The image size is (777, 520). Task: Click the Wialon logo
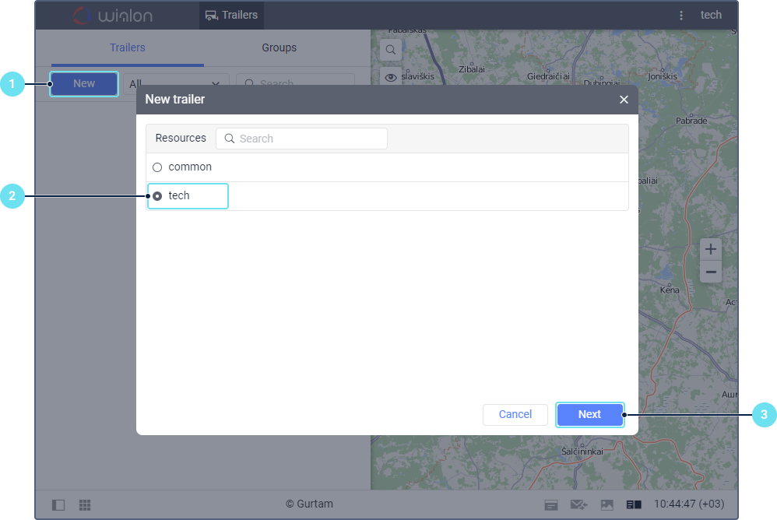pos(112,16)
